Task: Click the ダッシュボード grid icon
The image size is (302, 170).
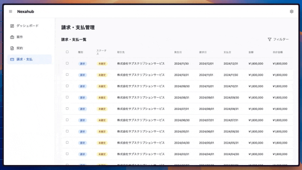Action: (12, 26)
